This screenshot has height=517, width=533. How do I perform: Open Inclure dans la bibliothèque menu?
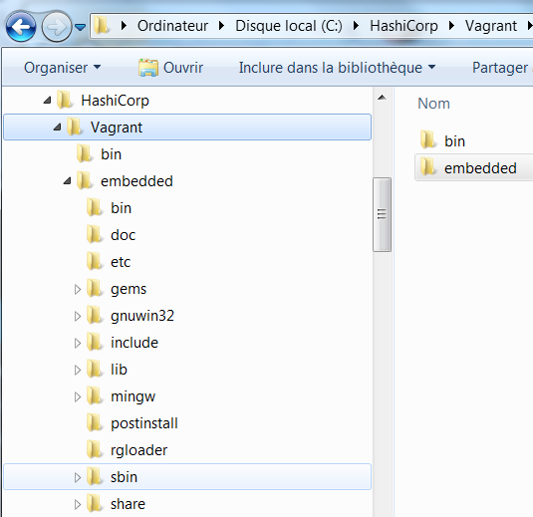pos(337,68)
